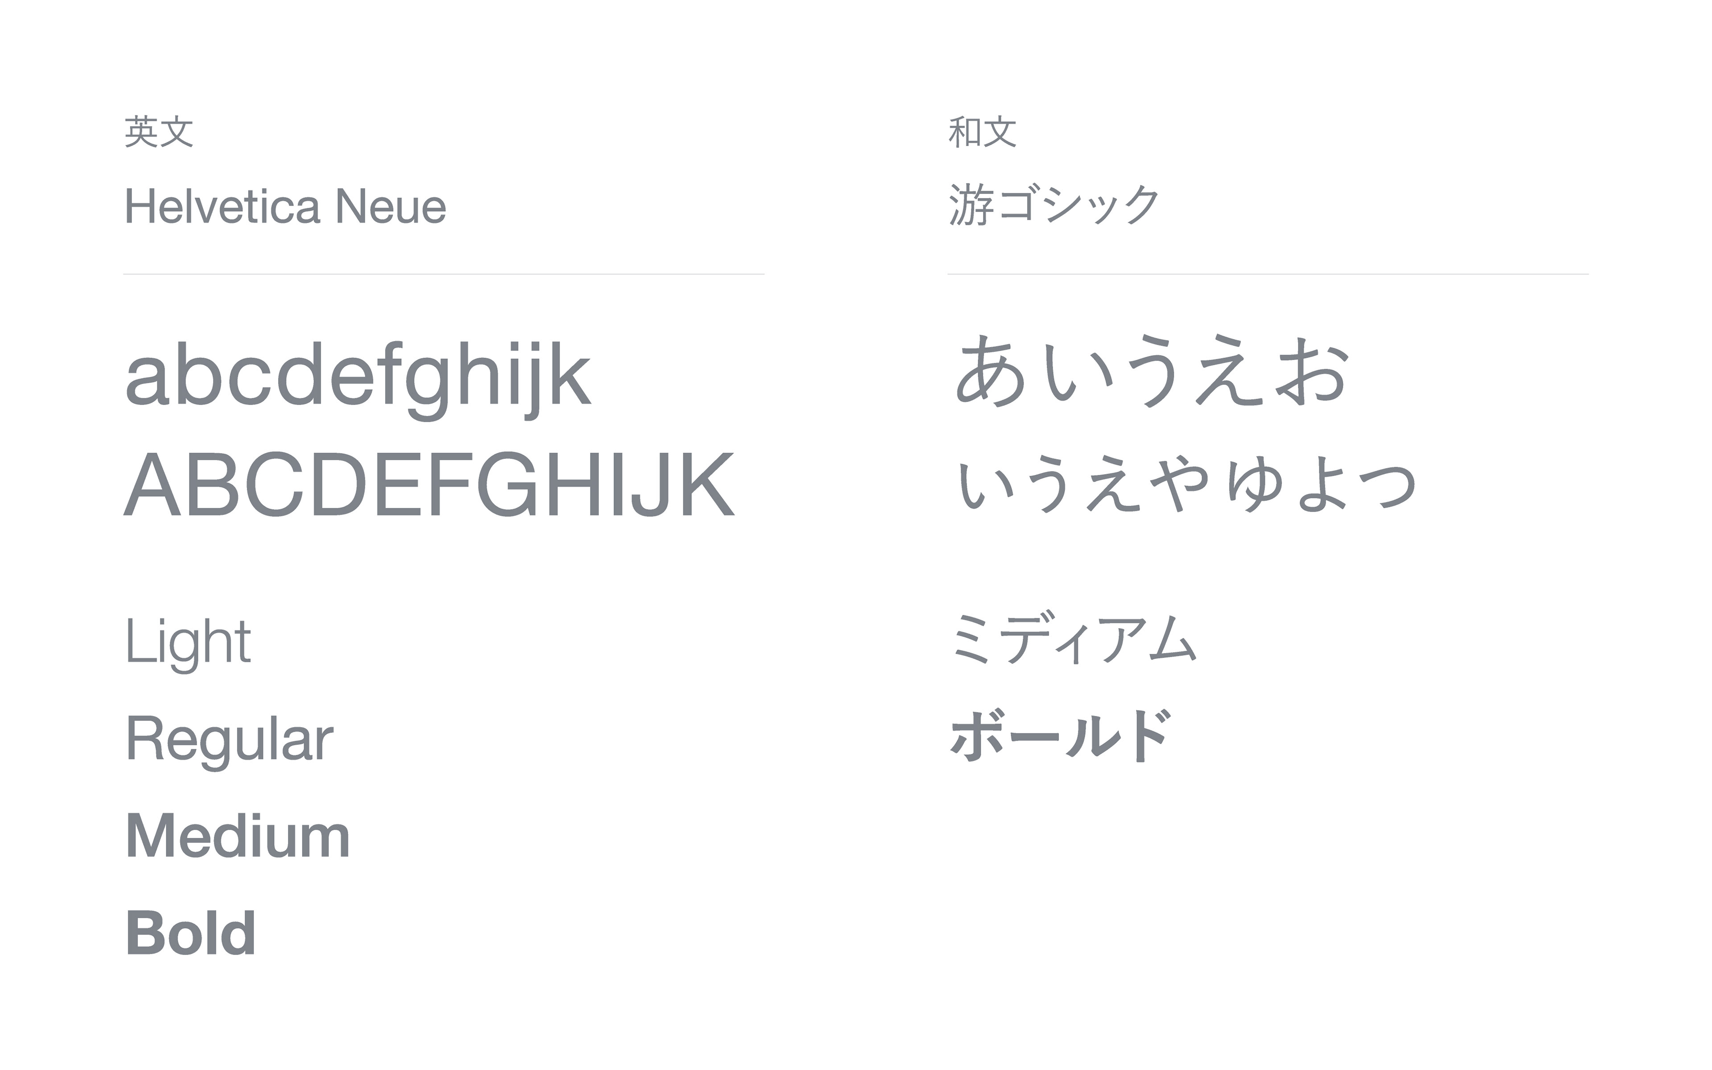Click the Helvetica Neue font name
Image resolution: width=1712 pixels, height=1070 pixels.
point(285,206)
